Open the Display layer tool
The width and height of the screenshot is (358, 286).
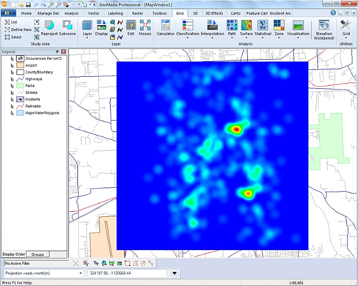point(101,28)
